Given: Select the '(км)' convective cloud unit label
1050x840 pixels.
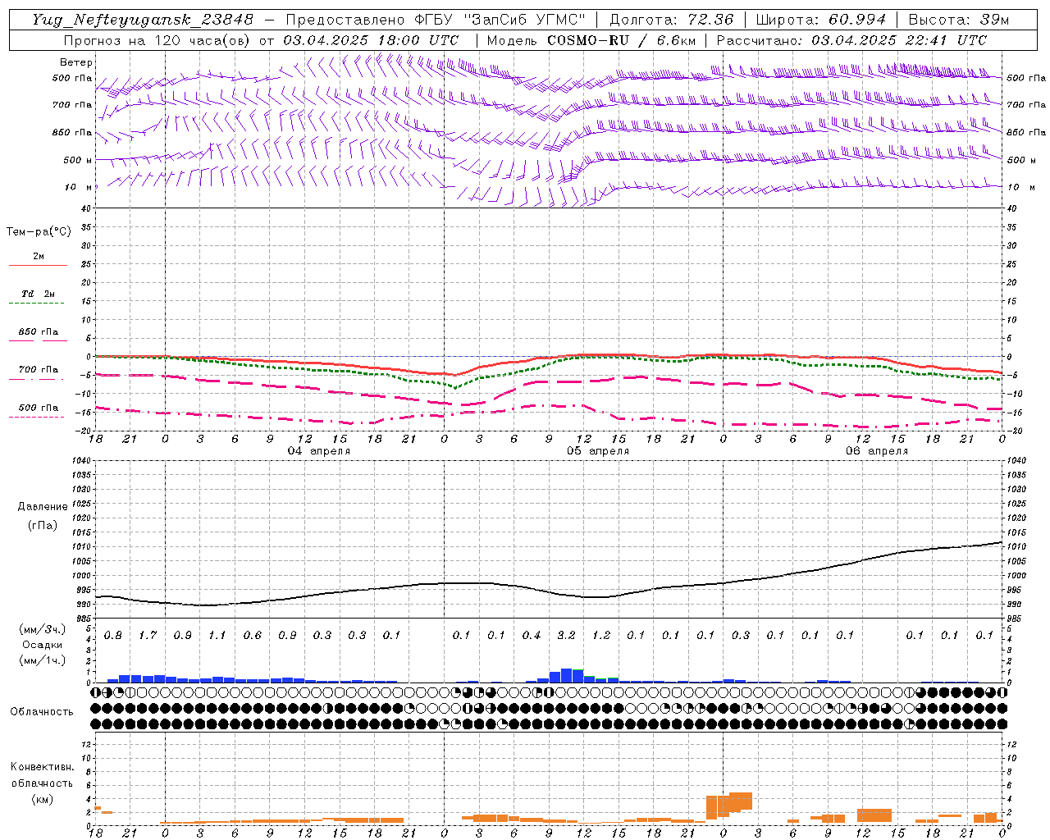Looking at the screenshot, I should tap(42, 799).
